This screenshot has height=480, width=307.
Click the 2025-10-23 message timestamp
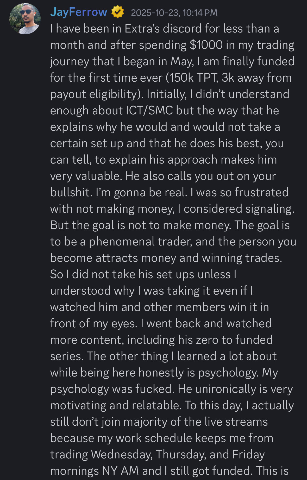174,13
